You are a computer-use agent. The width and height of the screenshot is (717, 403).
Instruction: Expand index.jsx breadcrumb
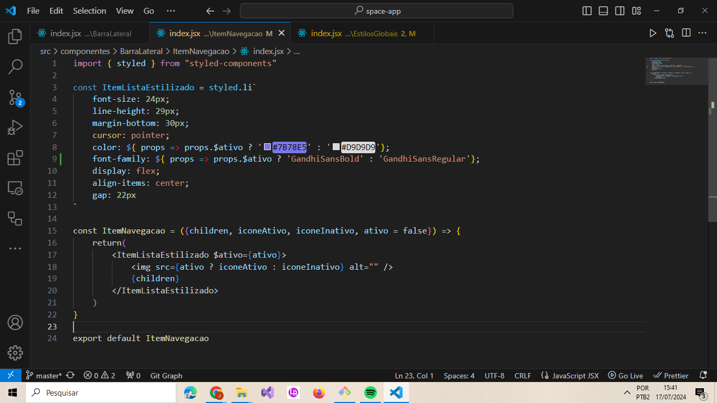[x=262, y=51]
